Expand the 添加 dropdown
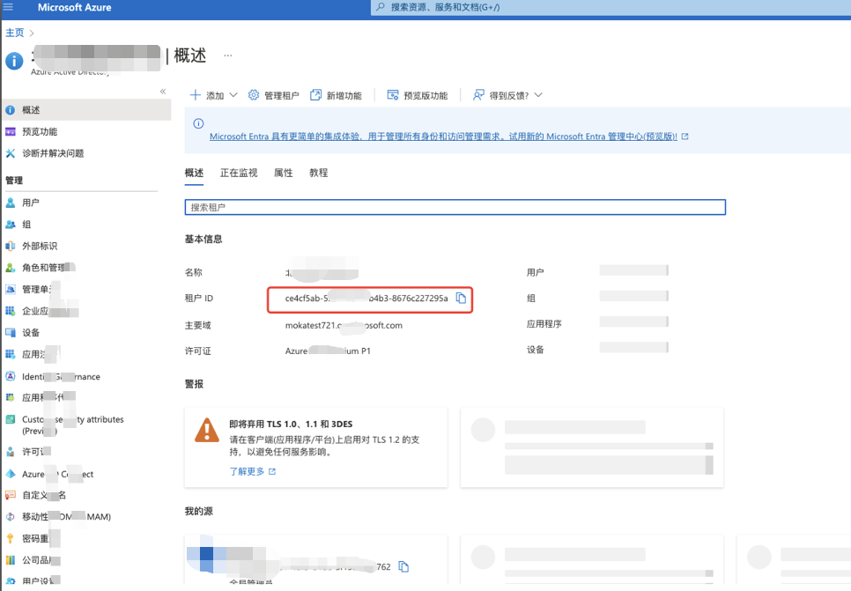This screenshot has height=591, width=851. click(x=214, y=95)
